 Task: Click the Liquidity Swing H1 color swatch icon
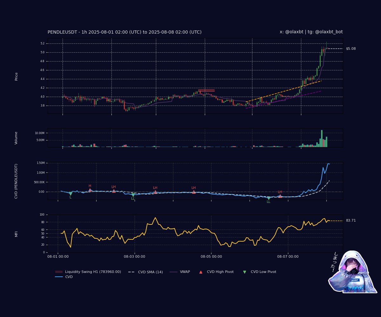(x=58, y=272)
